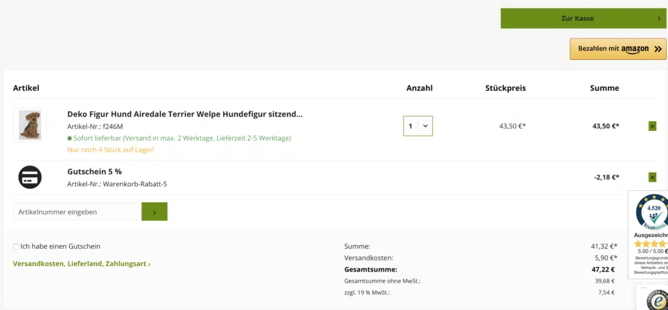Tick the 'Ich habe einen Gutschein' checkbox
This screenshot has height=310, width=668.
(x=16, y=247)
